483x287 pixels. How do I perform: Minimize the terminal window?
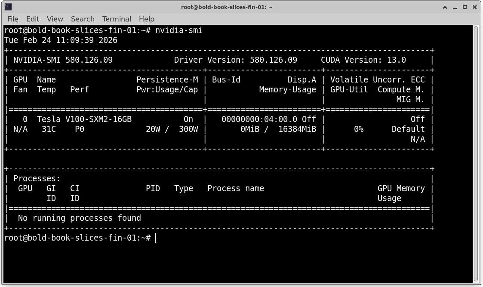click(455, 7)
